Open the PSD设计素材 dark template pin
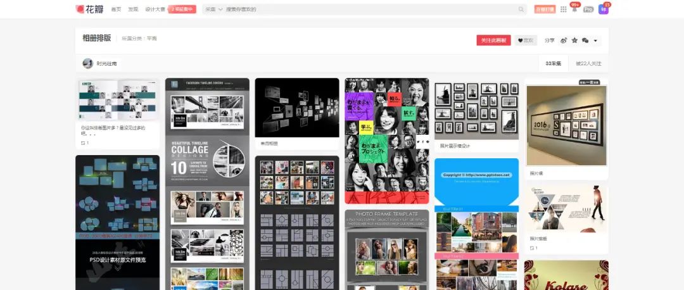This screenshot has height=290, width=684. 117,222
